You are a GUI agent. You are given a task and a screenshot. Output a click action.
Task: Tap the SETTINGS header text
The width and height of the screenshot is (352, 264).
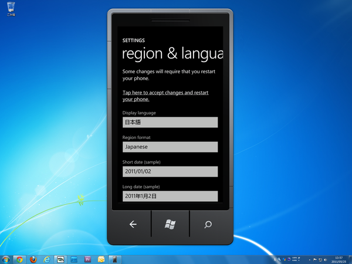click(x=134, y=40)
